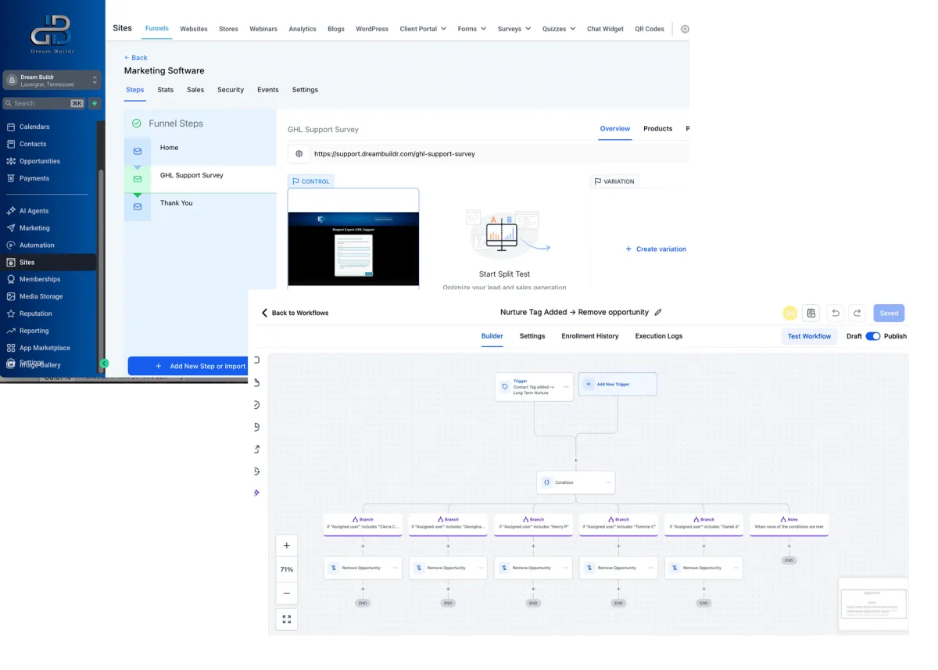This screenshot has height=670, width=938.
Task: Switch to Stores tab
Action: [x=228, y=29]
